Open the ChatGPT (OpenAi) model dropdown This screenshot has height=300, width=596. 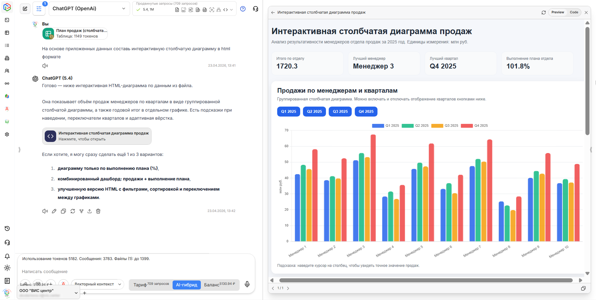tap(89, 8)
